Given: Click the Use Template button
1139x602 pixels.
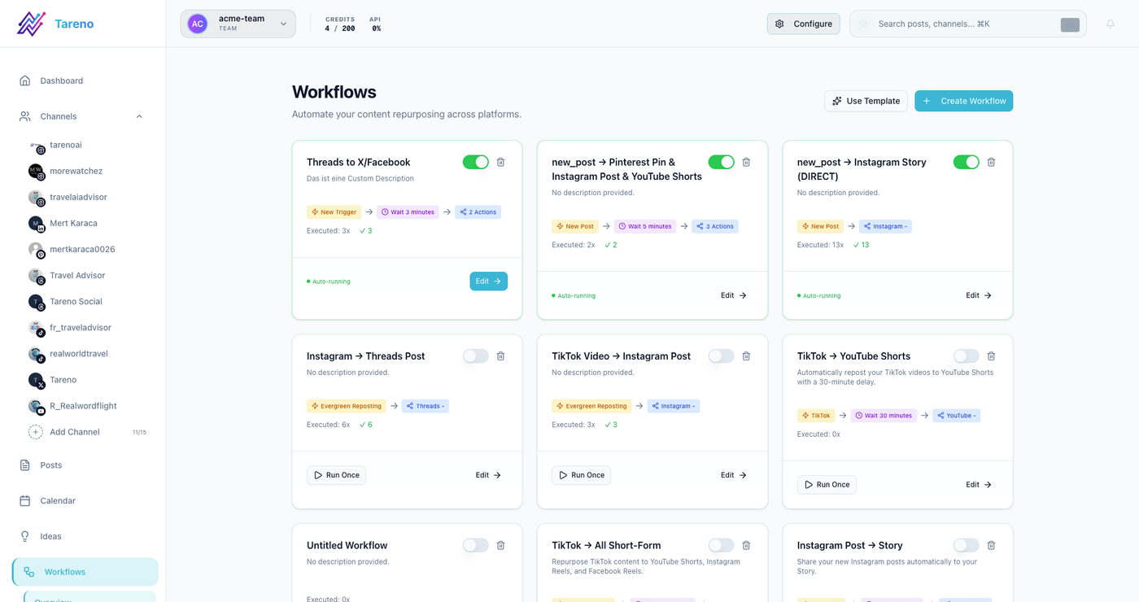Looking at the screenshot, I should 866,101.
